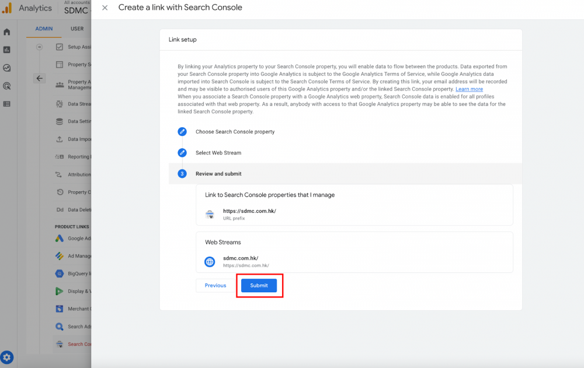Open the Data Streams icon
584x368 pixels.
(x=59, y=104)
